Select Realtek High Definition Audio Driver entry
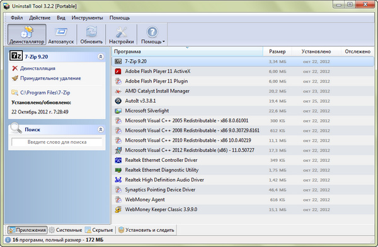378x247 pixels. click(243, 180)
